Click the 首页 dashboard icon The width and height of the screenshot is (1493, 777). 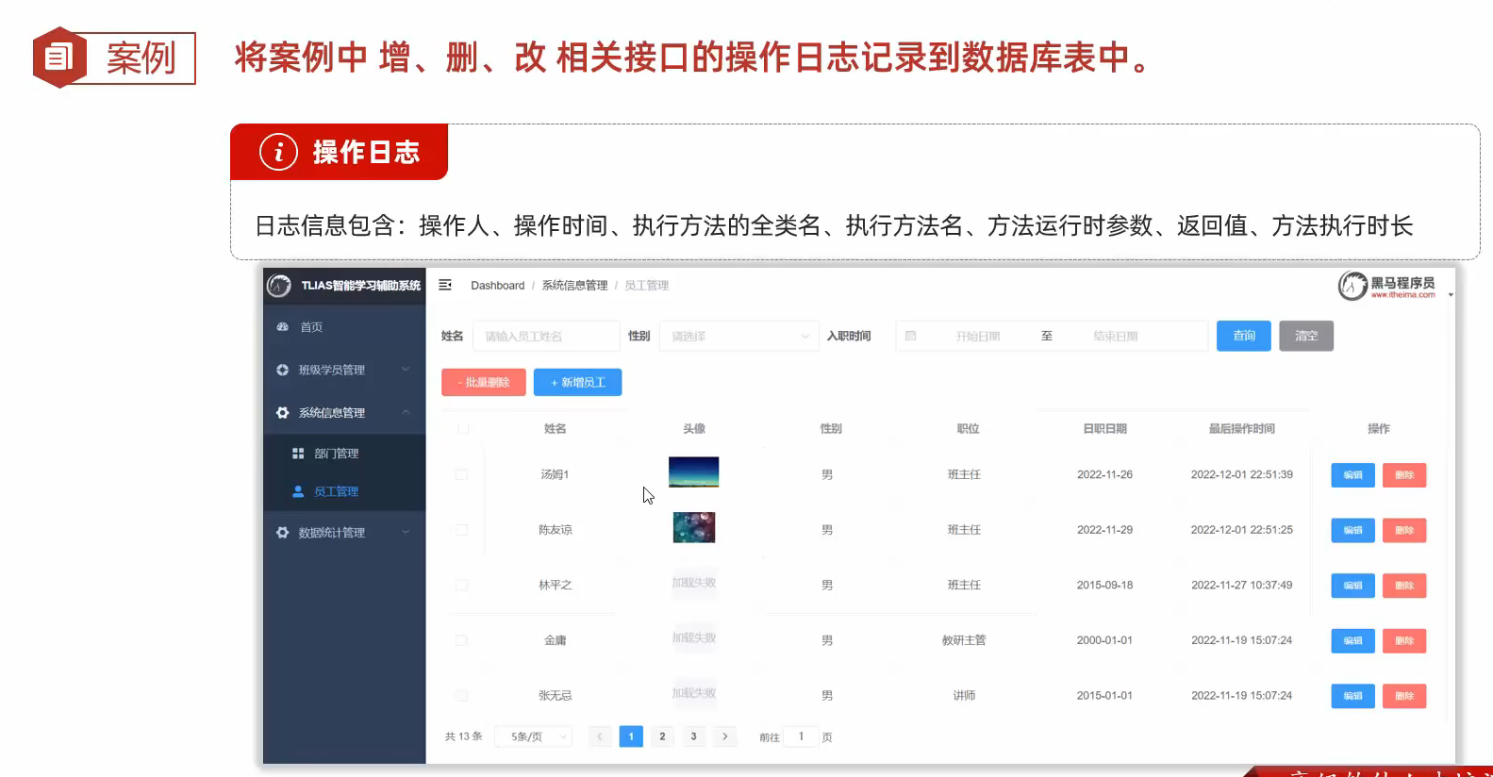pyautogui.click(x=282, y=327)
